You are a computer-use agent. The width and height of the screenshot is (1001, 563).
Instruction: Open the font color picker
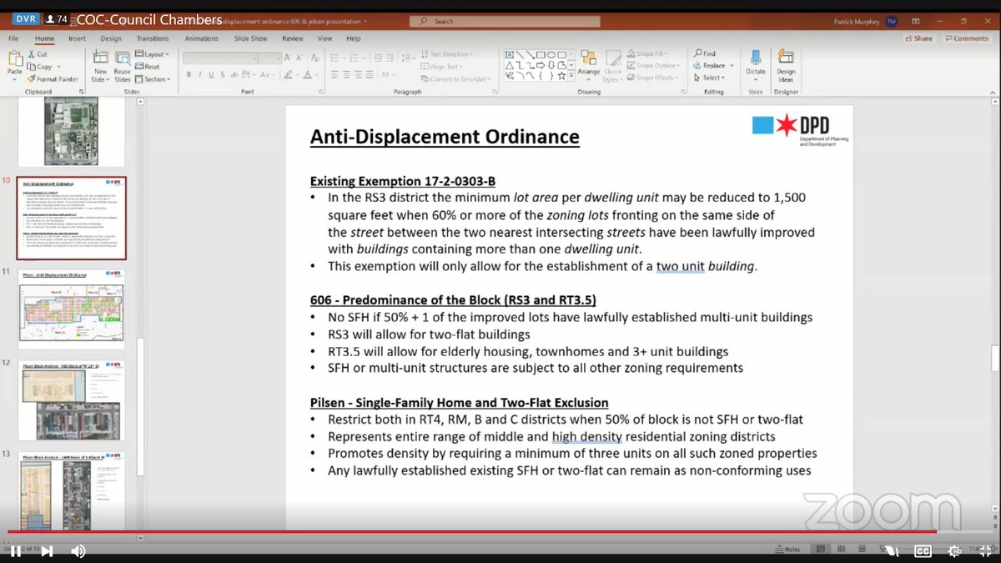(x=308, y=74)
